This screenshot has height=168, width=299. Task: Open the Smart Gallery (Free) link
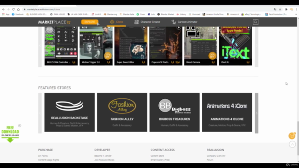pos(160,160)
